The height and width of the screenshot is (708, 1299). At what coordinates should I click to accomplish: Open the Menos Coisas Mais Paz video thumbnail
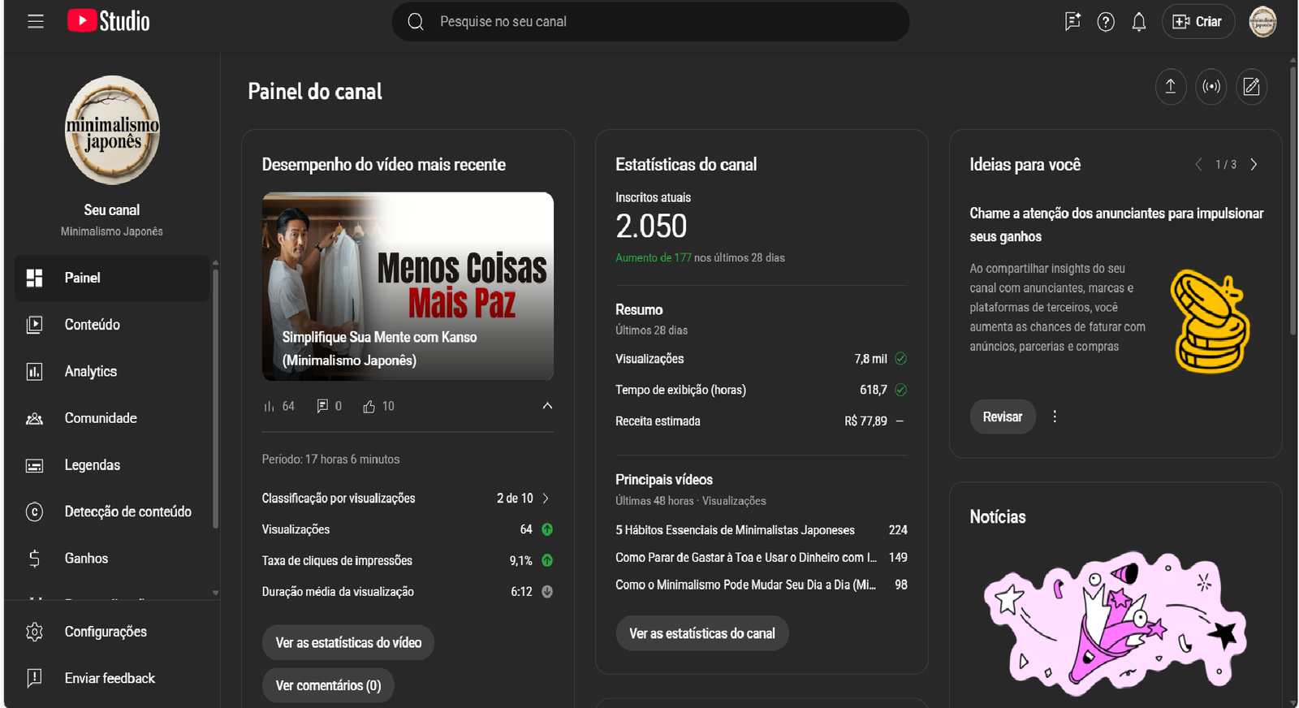tap(408, 286)
